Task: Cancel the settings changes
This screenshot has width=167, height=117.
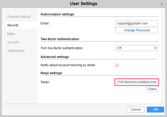Action: [x=135, y=110]
